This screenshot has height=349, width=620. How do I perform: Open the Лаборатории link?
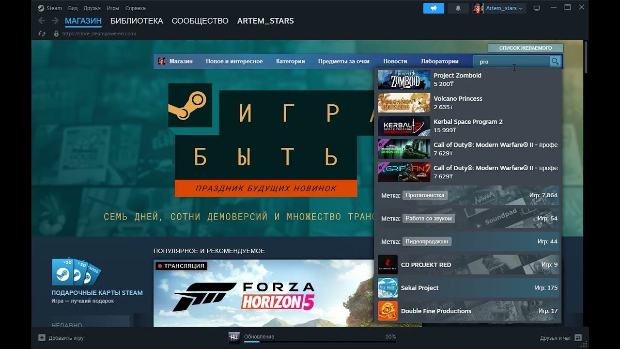pyautogui.click(x=439, y=61)
